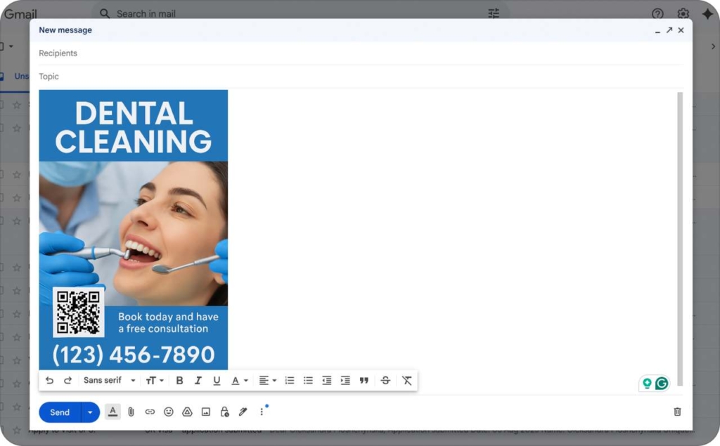Image resolution: width=720 pixels, height=446 pixels.
Task: Toggle italic formatting
Action: coord(198,380)
